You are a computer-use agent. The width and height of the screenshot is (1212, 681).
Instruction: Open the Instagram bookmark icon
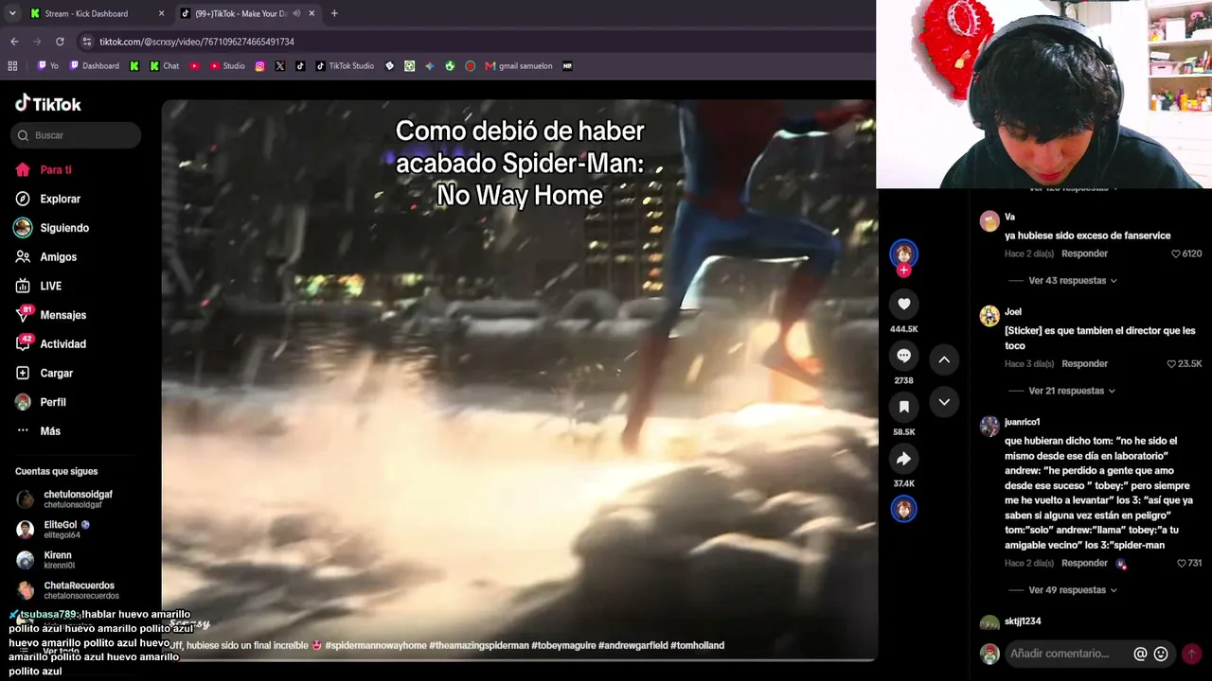(260, 66)
